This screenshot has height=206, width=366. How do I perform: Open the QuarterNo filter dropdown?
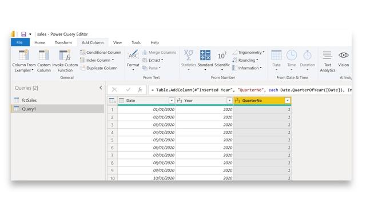(288, 101)
